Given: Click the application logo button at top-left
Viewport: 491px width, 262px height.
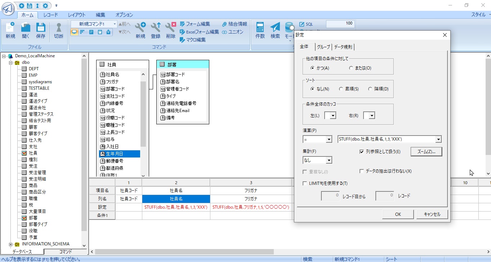Looking at the screenshot, I should pyautogui.click(x=8, y=9).
